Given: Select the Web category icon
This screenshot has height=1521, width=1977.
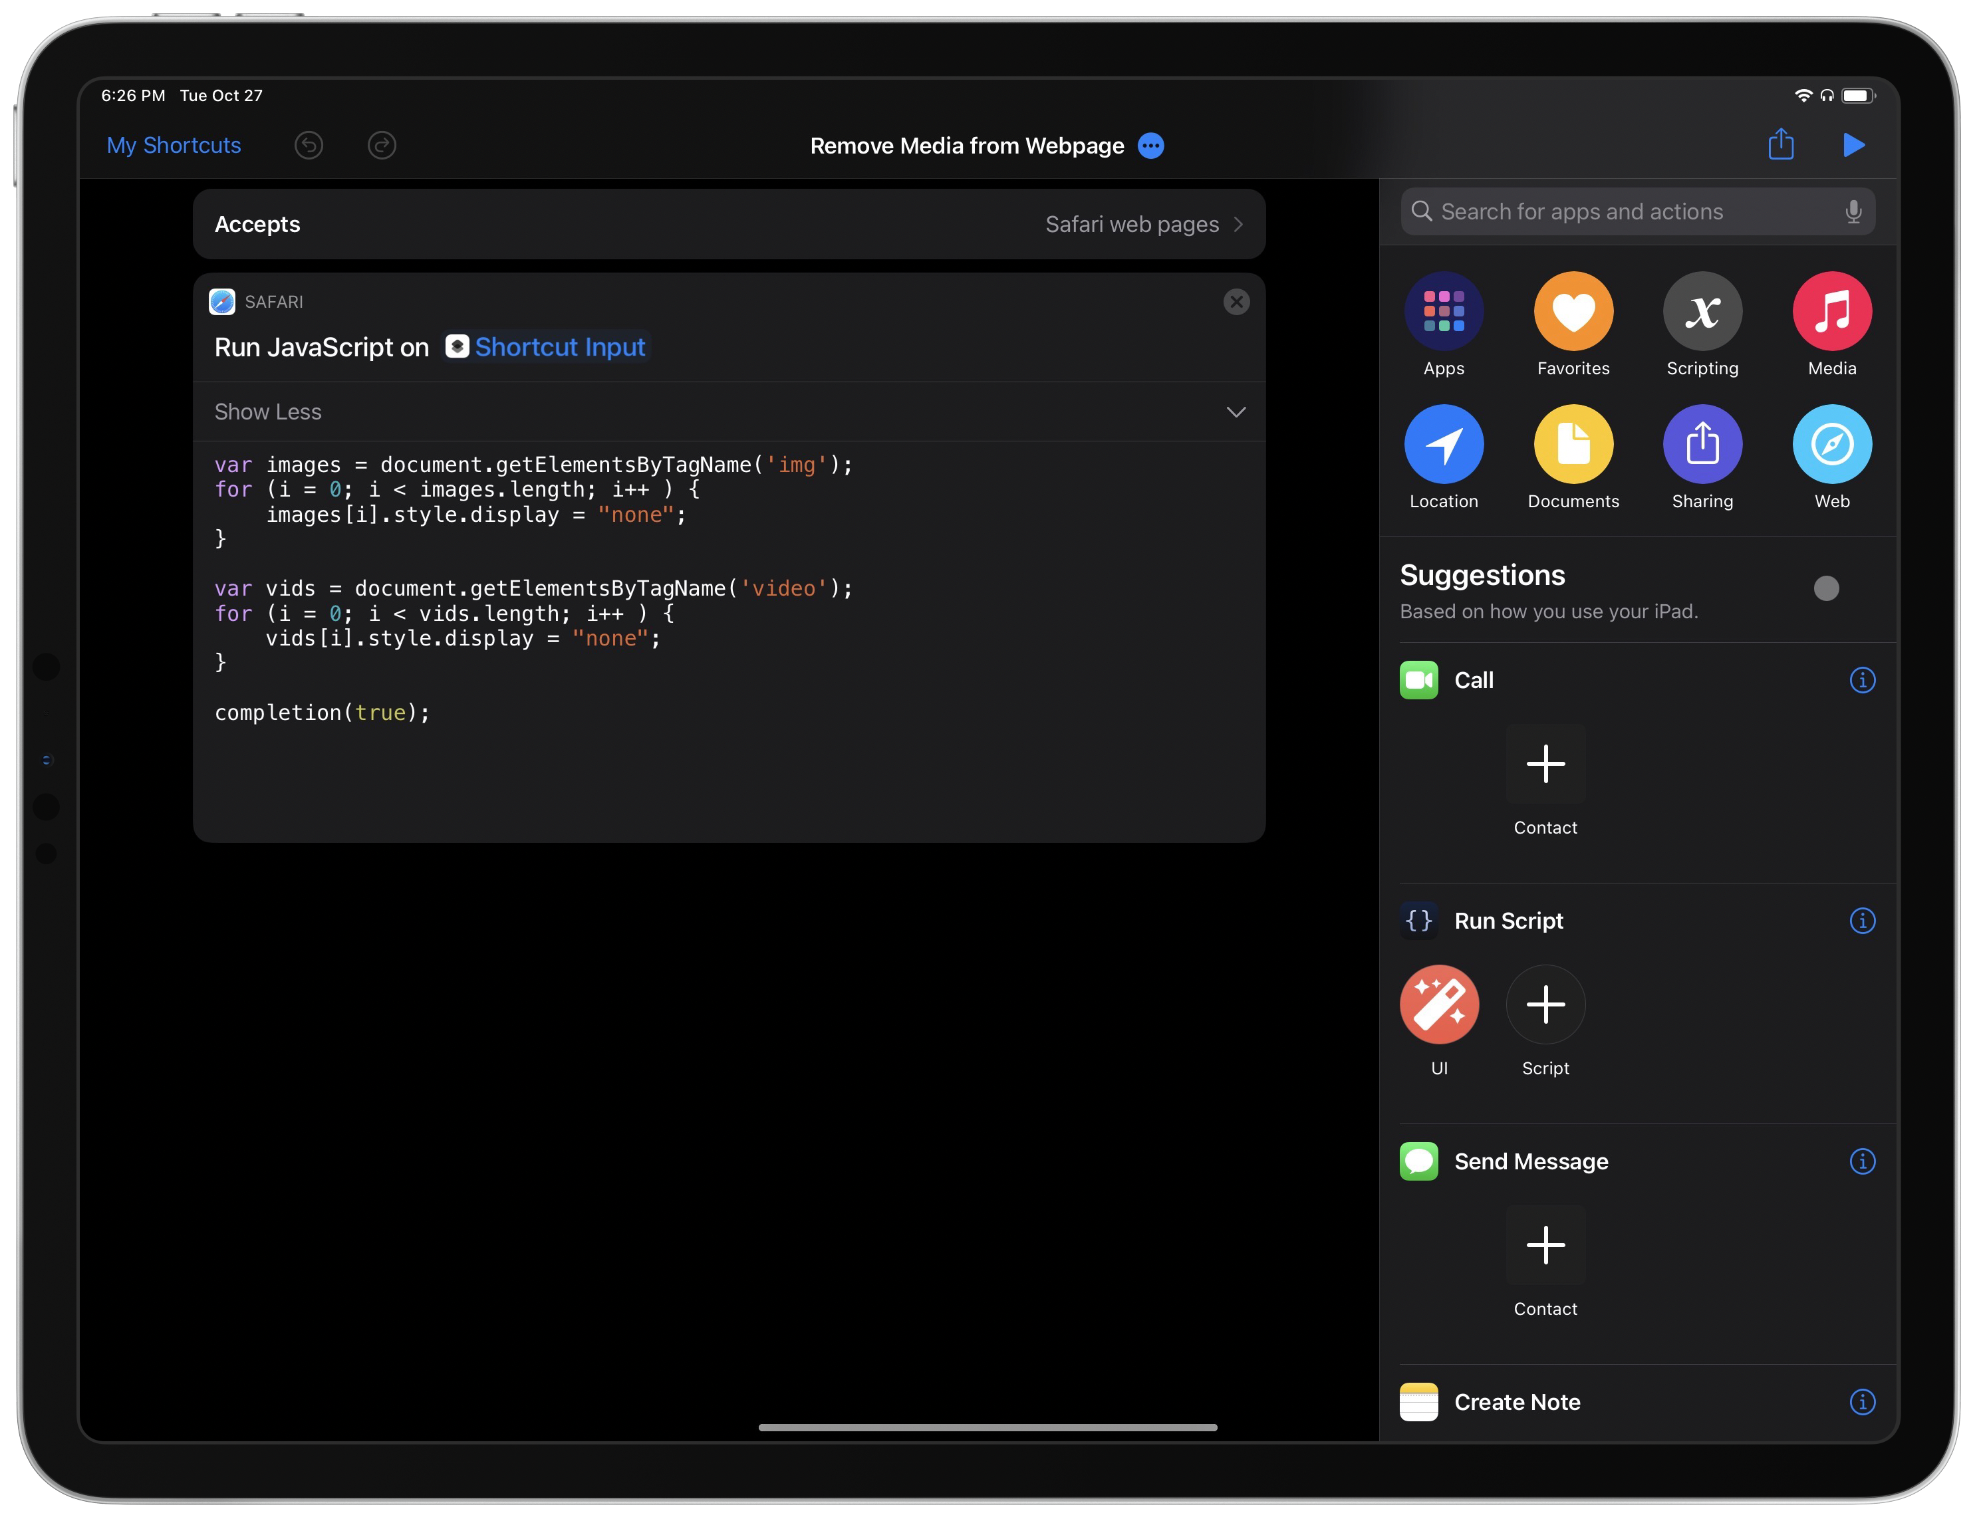Looking at the screenshot, I should [1831, 443].
